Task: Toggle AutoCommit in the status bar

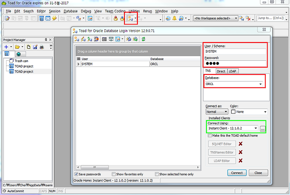Action: (x=13, y=191)
